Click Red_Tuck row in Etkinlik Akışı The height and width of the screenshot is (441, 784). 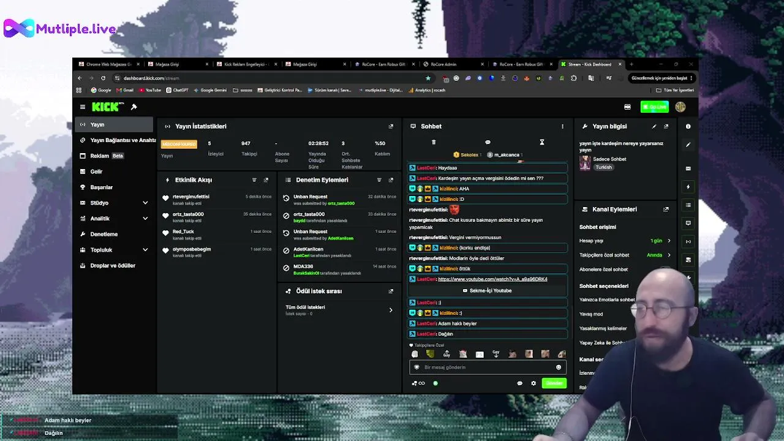(x=216, y=235)
